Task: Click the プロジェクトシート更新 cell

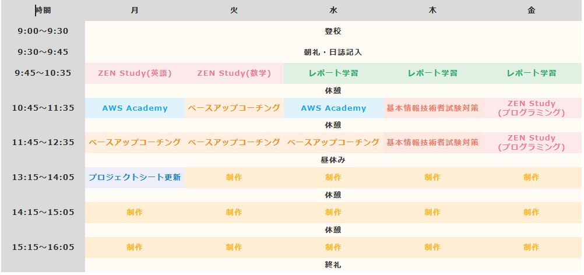Action: 135,178
